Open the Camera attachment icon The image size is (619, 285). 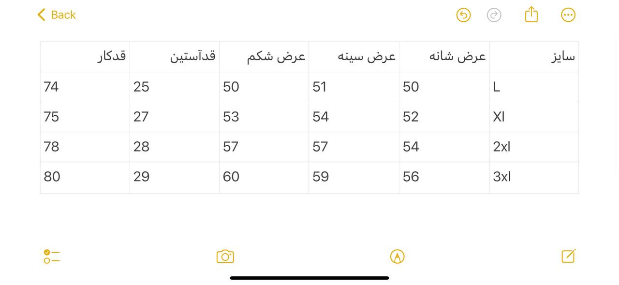coord(225,256)
